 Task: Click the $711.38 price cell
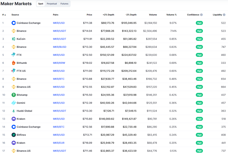87,23
